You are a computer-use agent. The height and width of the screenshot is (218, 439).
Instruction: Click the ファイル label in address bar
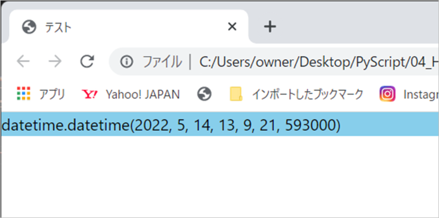coord(162,62)
